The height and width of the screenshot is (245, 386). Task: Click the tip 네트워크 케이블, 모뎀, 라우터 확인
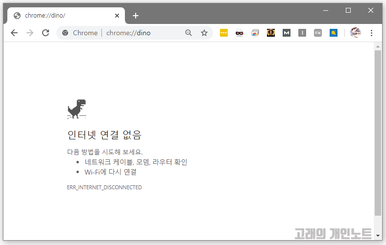click(136, 162)
